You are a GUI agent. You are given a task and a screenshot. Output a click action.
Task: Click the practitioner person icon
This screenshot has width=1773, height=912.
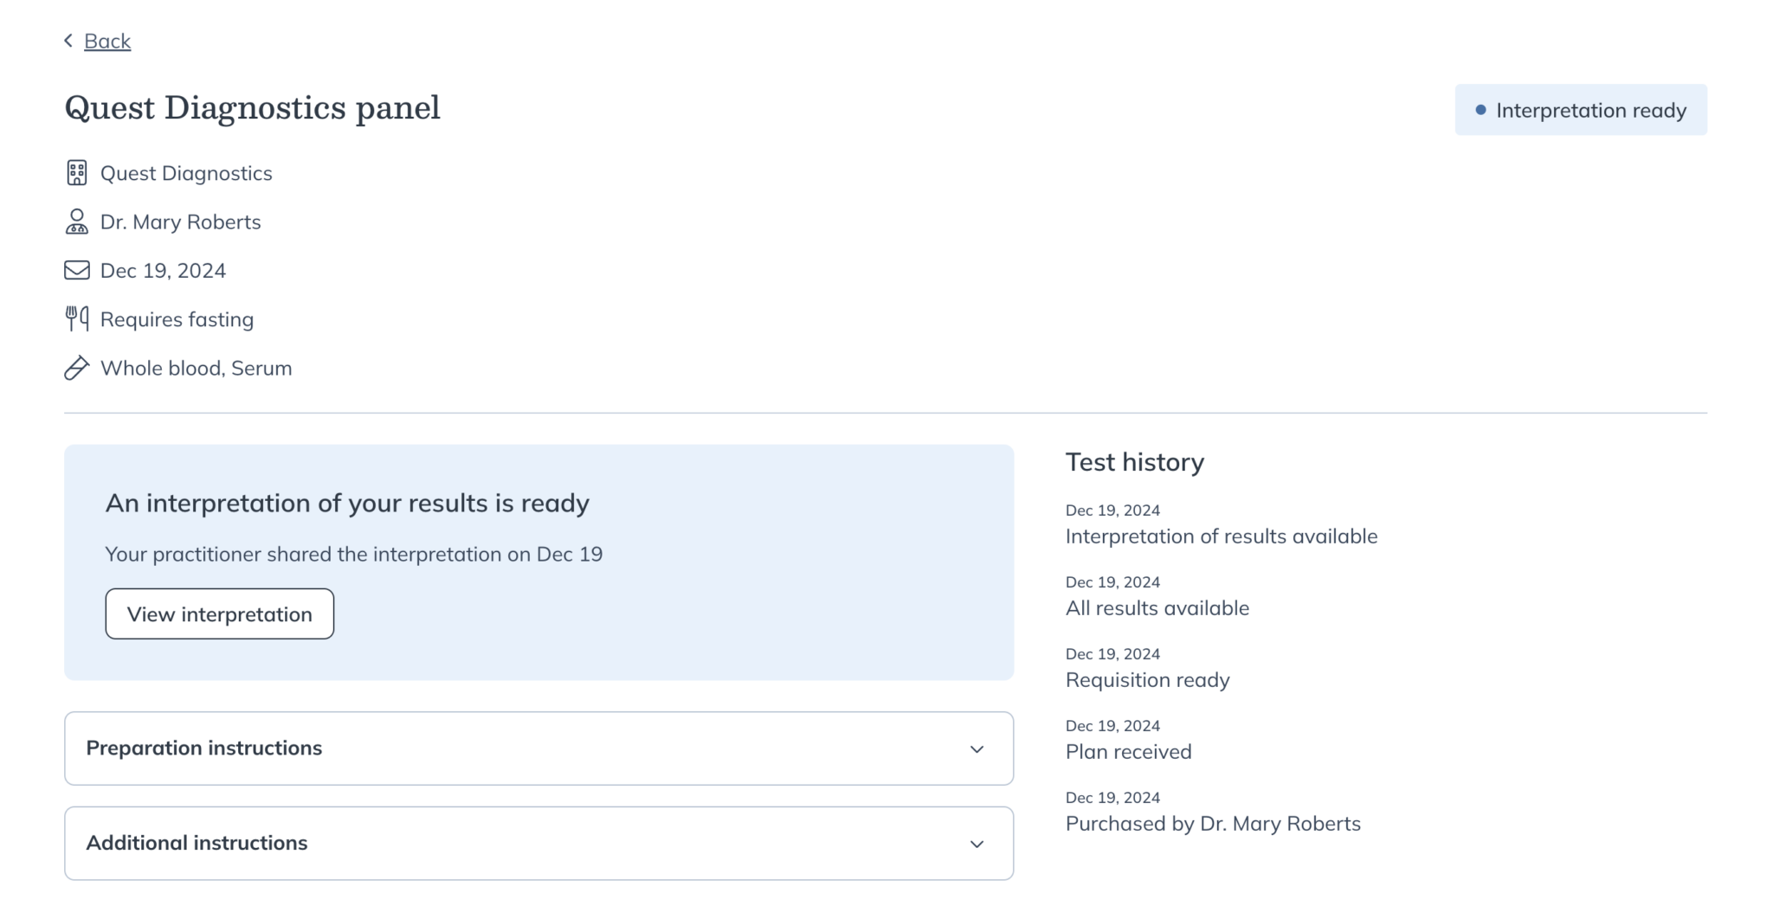77,222
